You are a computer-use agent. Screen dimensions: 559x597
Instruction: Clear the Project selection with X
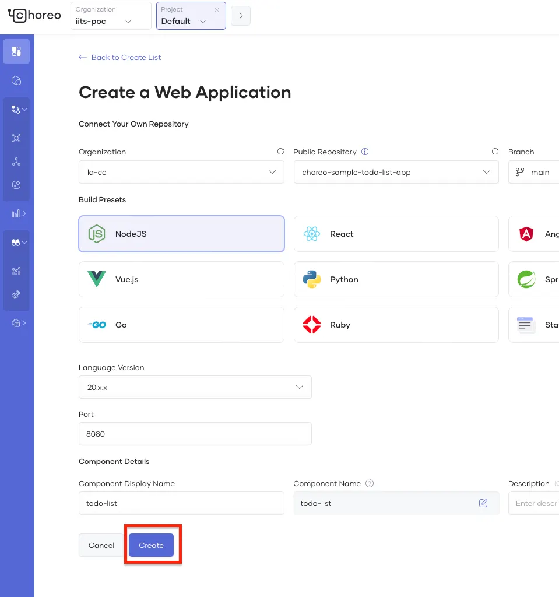(217, 10)
